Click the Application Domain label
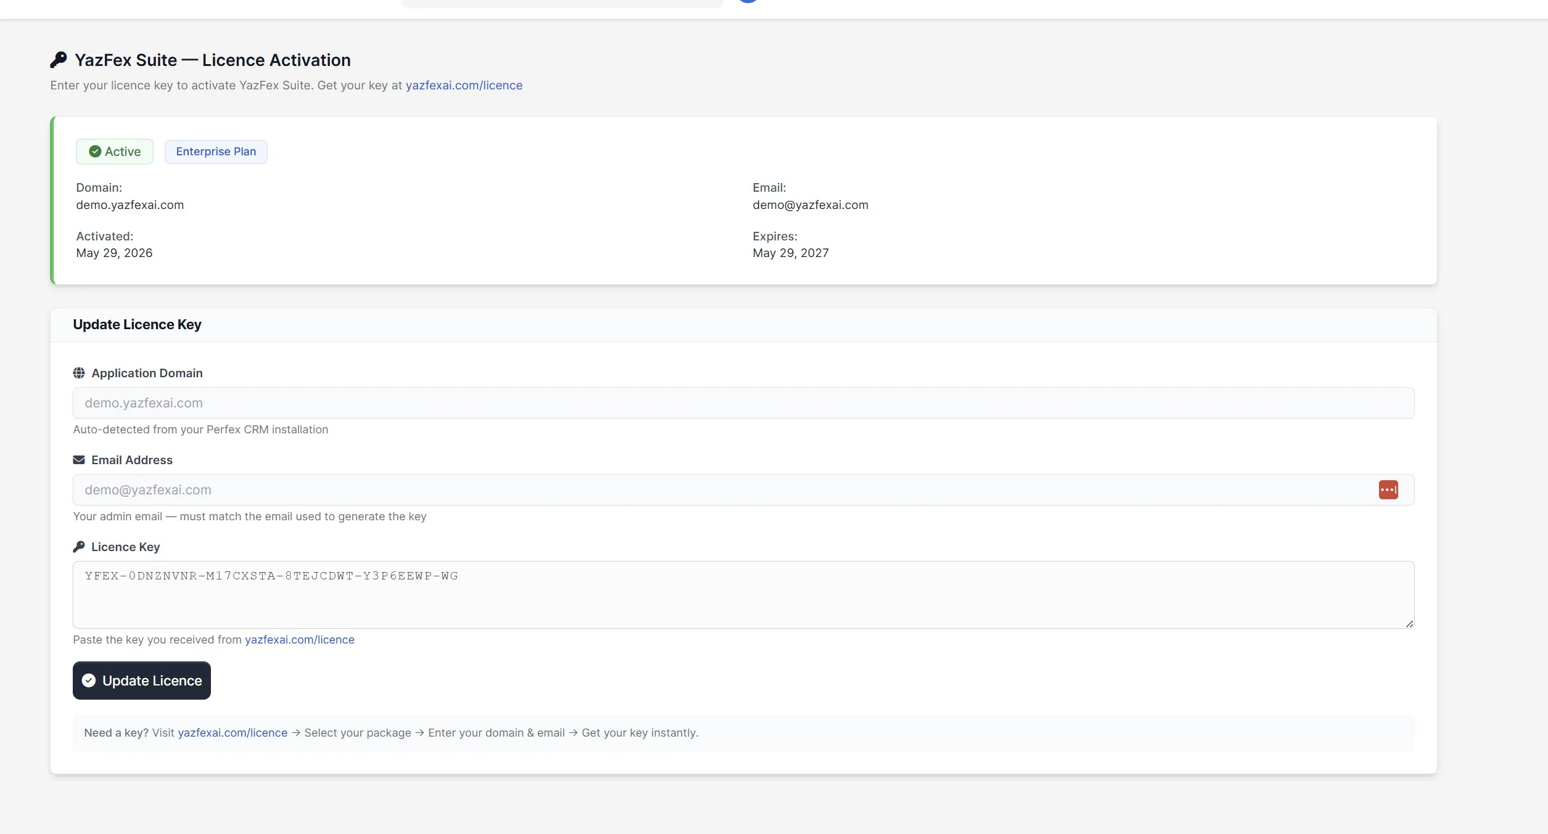Viewport: 1548px width, 834px height. coord(147,373)
